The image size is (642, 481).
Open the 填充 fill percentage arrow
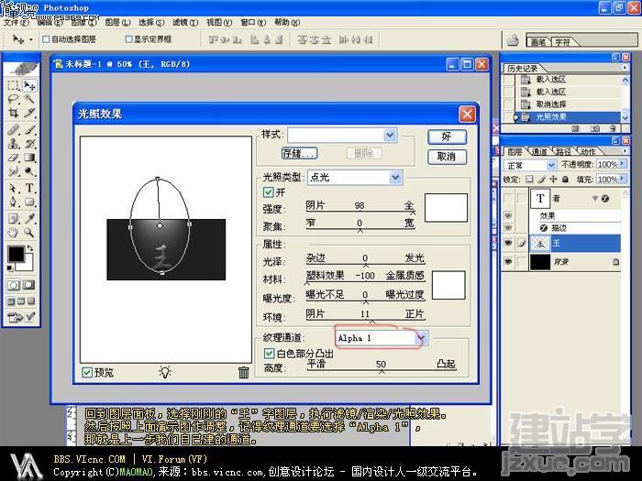(623, 179)
